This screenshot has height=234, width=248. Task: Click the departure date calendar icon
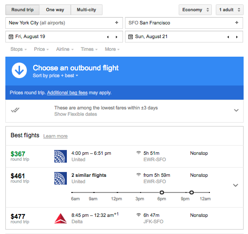pyautogui.click(x=11, y=37)
